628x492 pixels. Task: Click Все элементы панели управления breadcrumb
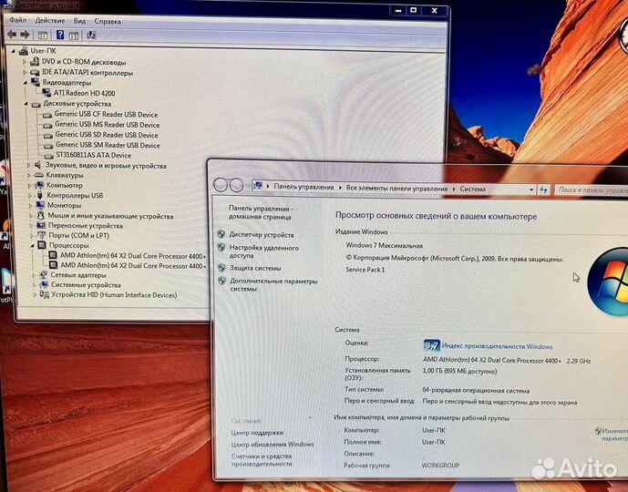click(396, 189)
